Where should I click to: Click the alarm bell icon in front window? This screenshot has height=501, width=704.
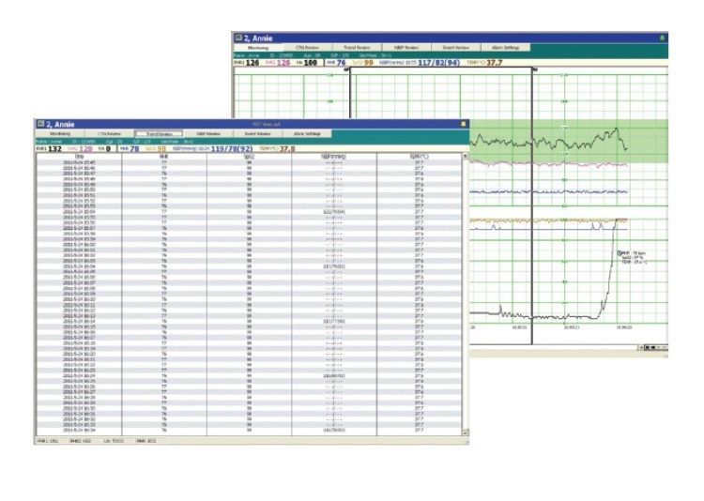[462, 124]
